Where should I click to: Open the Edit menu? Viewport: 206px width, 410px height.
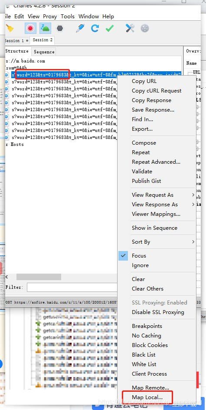19,16
